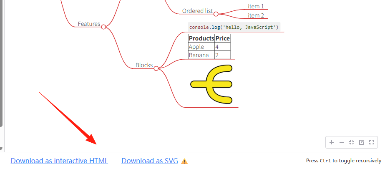Click the Price table header cell
Image resolution: width=385 pixels, height=174 pixels.
(x=222, y=38)
